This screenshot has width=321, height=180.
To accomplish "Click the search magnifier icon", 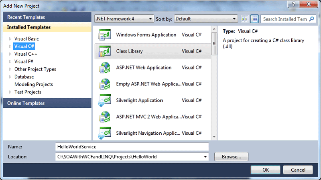I will click(x=311, y=19).
